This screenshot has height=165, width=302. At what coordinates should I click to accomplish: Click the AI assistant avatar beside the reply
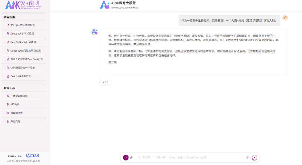click(x=95, y=32)
